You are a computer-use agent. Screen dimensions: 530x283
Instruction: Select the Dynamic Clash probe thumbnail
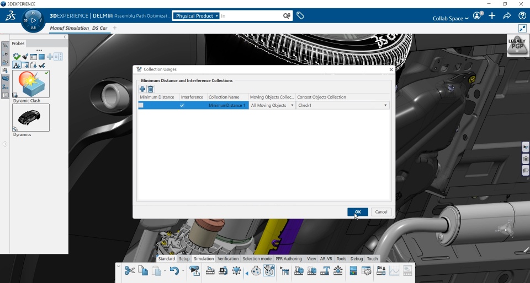tap(31, 84)
